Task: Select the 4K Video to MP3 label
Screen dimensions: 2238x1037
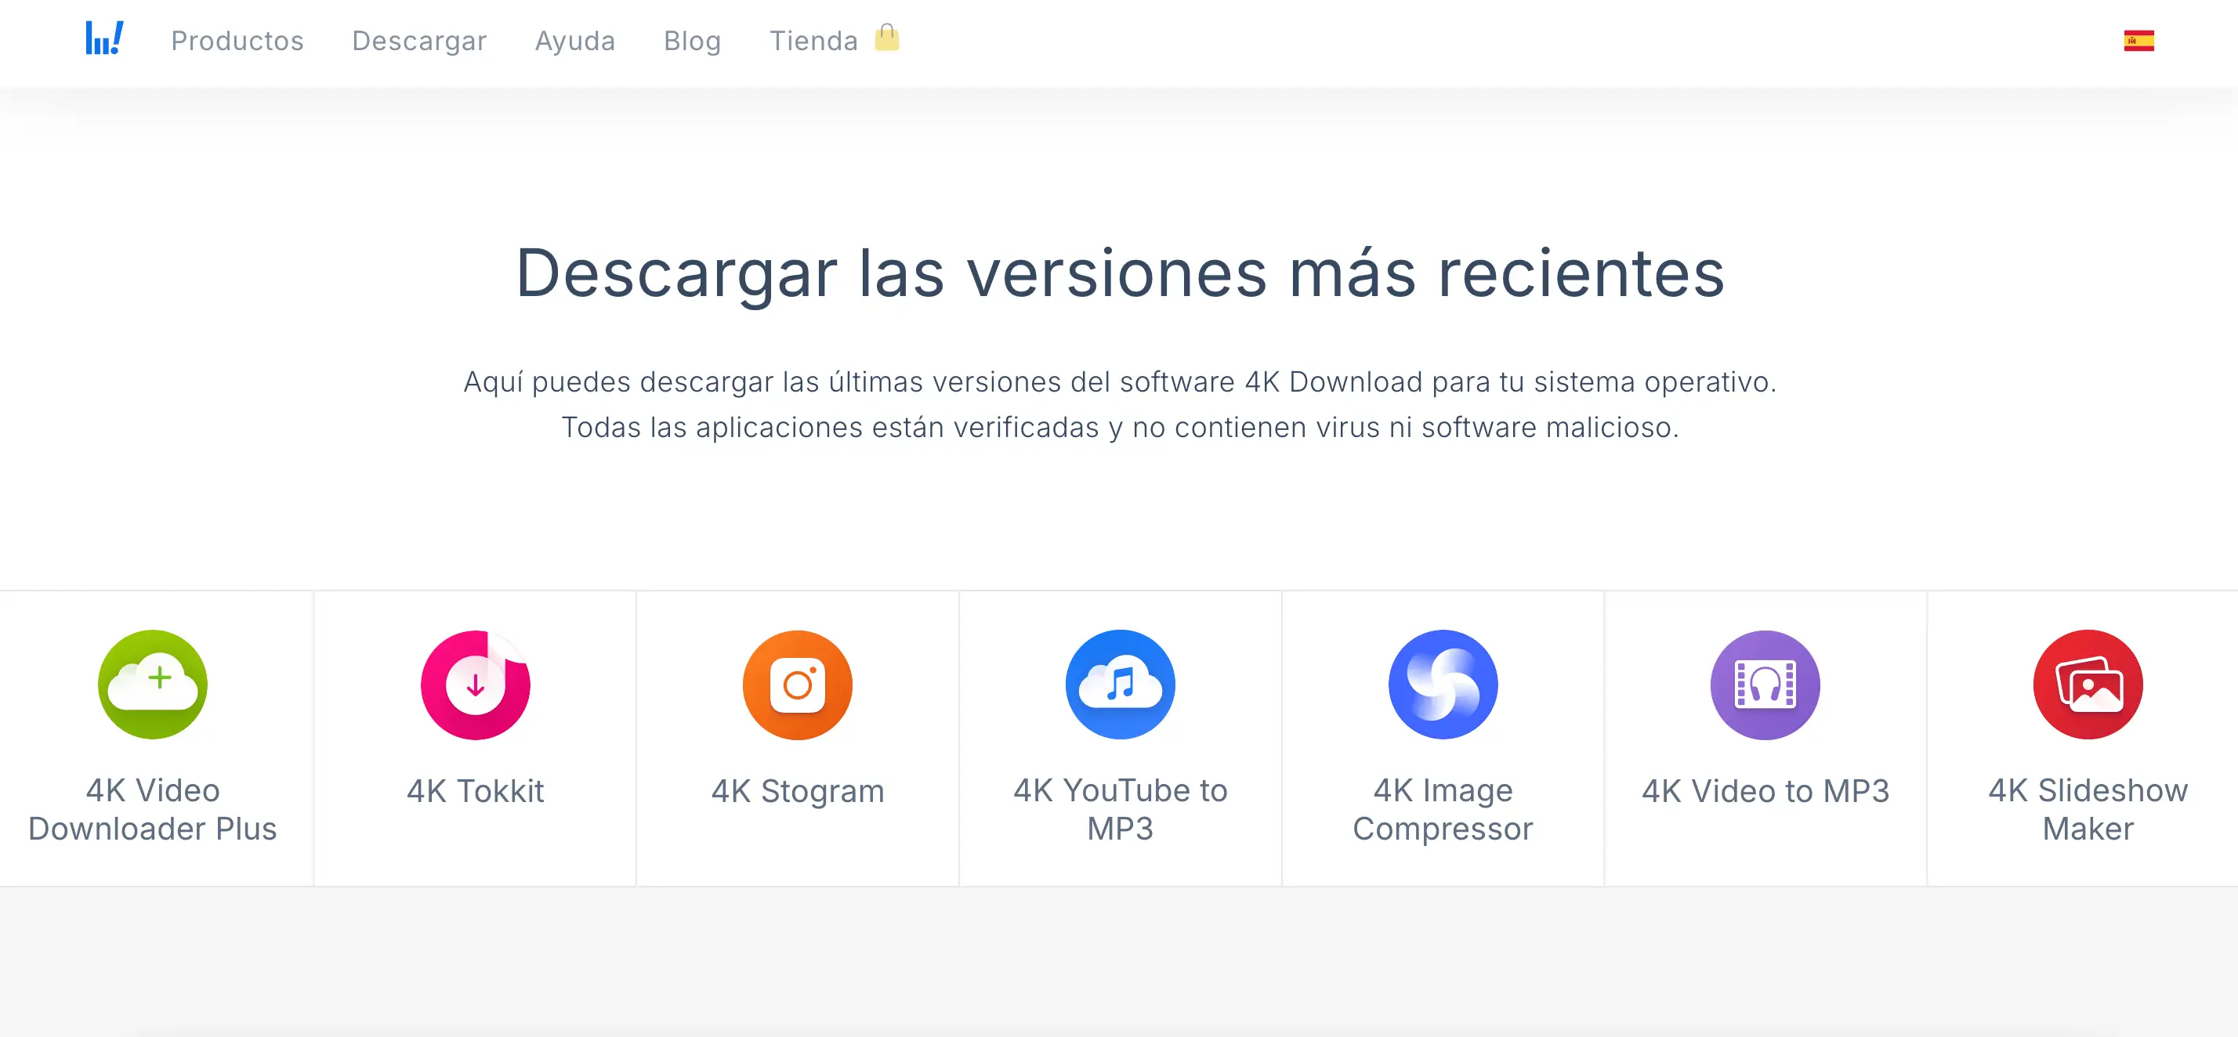Action: coord(1765,790)
